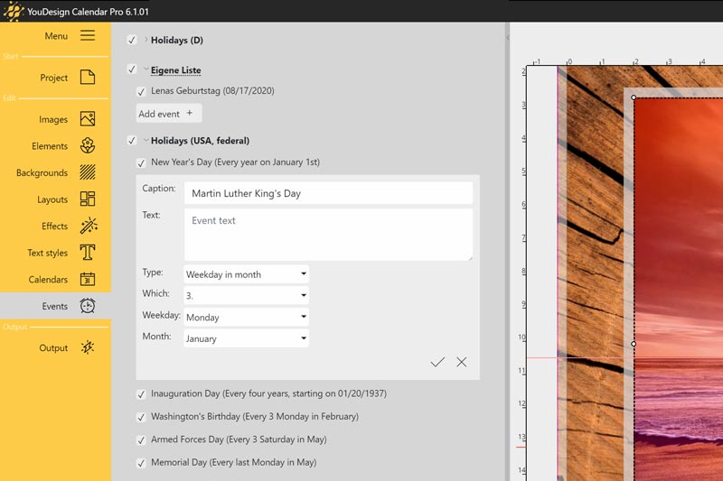The width and height of the screenshot is (723, 481).
Task: Select the Elements flower icon
Action: pos(88,145)
